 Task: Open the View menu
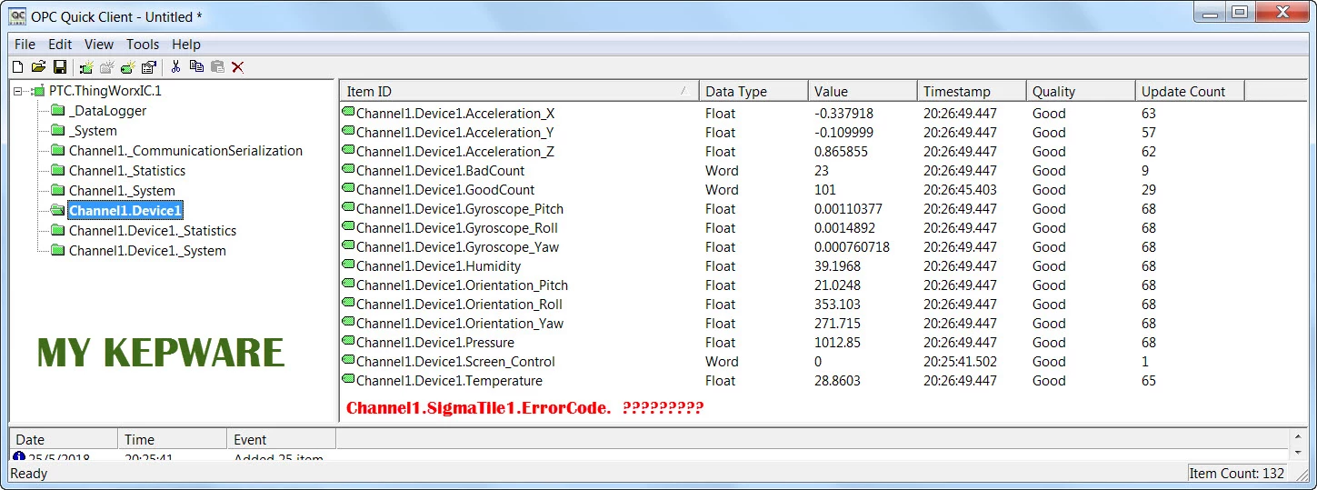(99, 44)
